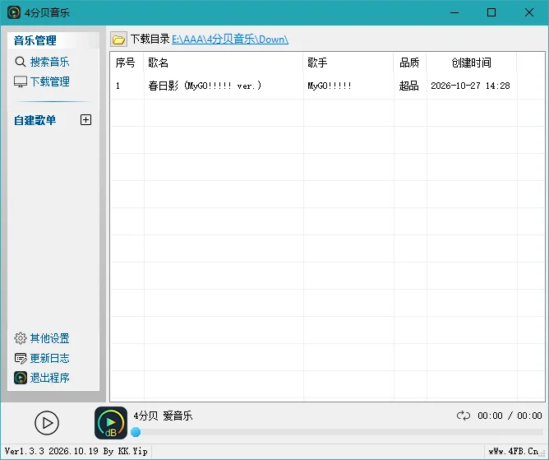Click the app logo in title bar

coord(14,12)
